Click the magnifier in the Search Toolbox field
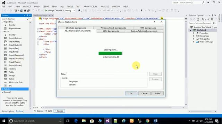 click(x=28, y=19)
